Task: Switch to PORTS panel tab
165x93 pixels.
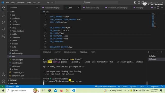Action: [x=93, y=52]
